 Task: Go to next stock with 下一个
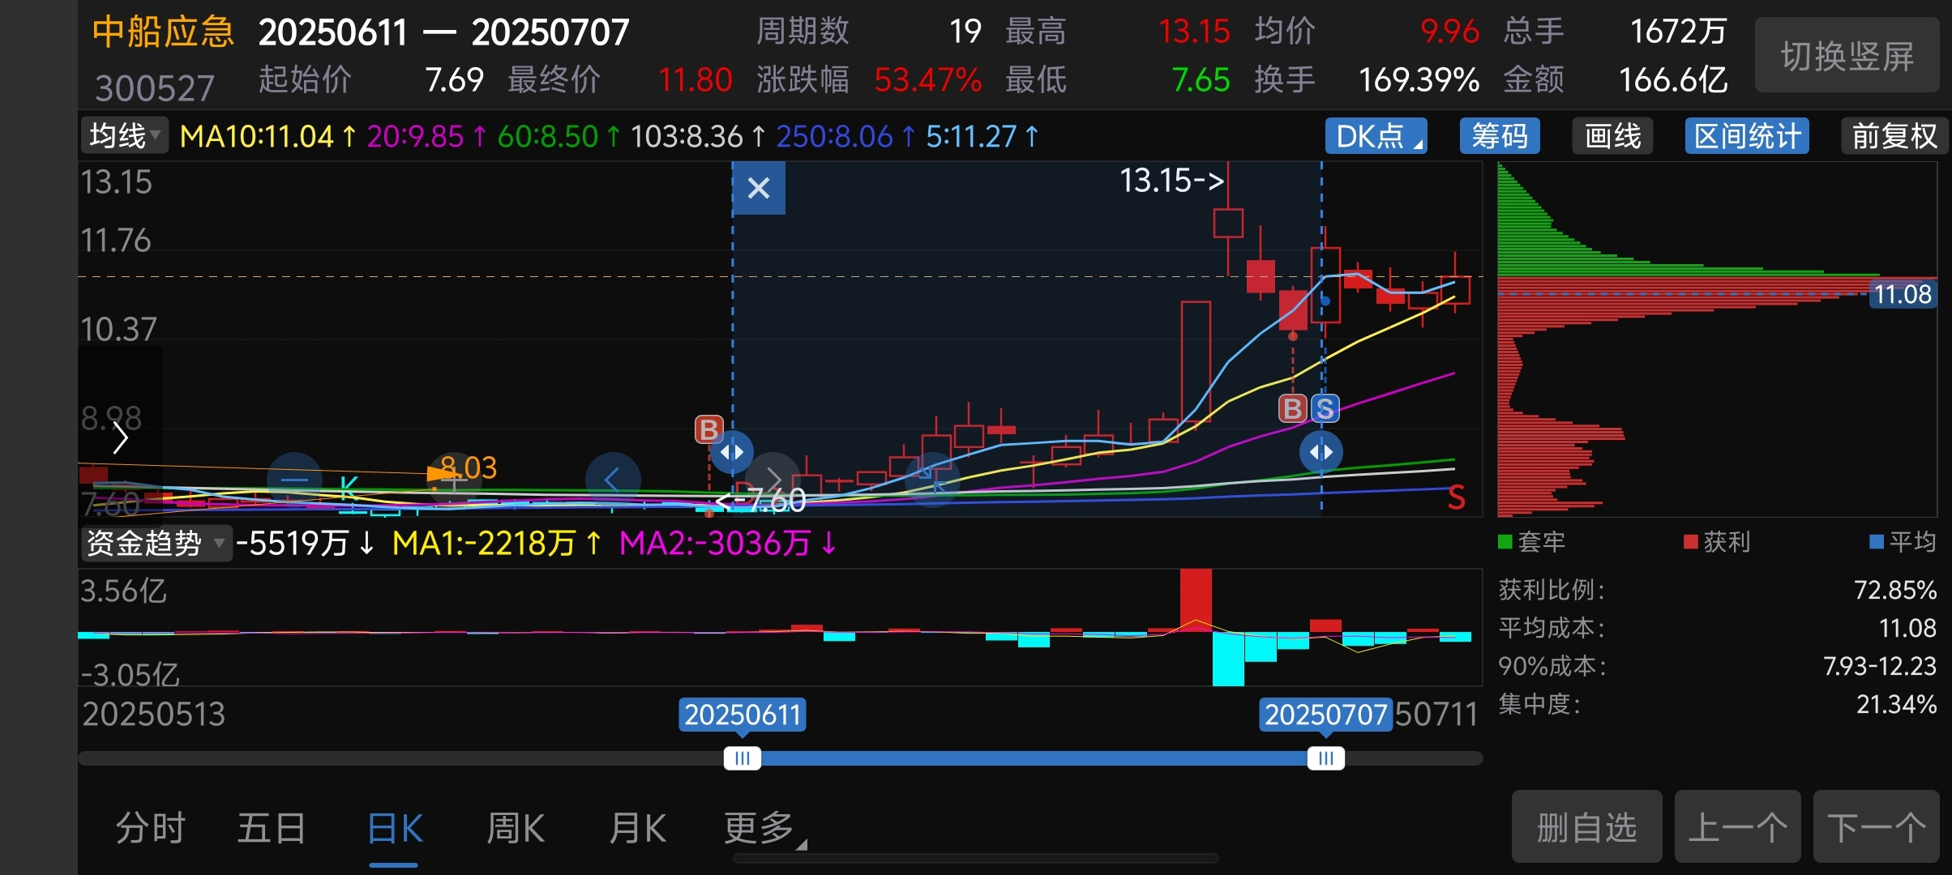[x=1877, y=827]
